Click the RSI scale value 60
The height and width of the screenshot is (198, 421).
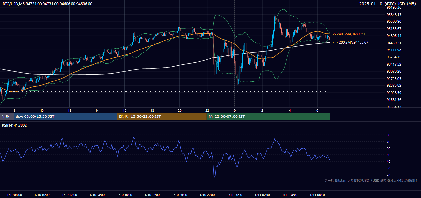[x=388, y=148]
